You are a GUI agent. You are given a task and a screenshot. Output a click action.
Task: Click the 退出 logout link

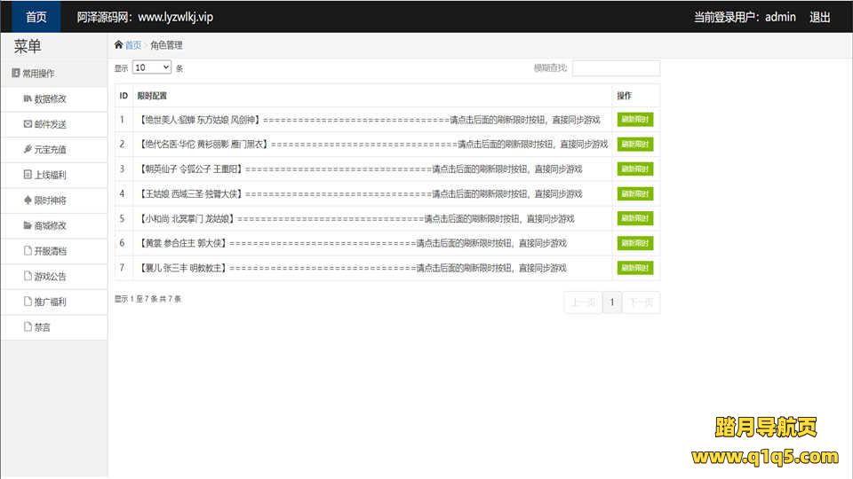[819, 17]
